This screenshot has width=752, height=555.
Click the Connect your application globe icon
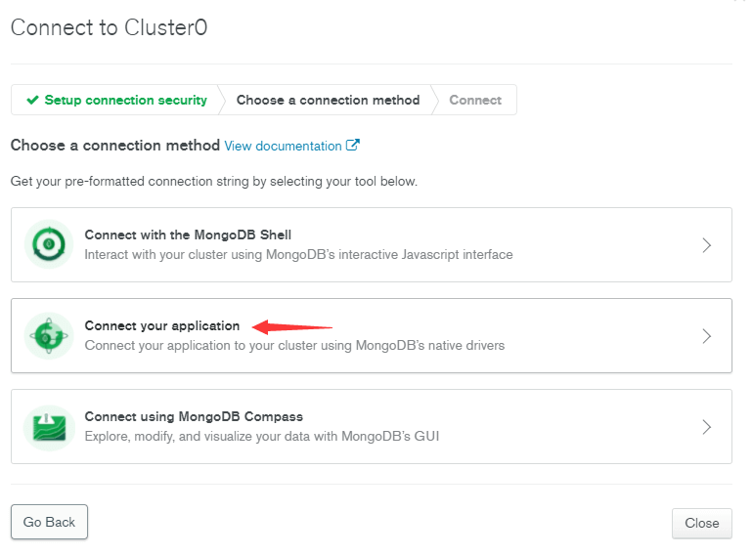[x=49, y=335]
